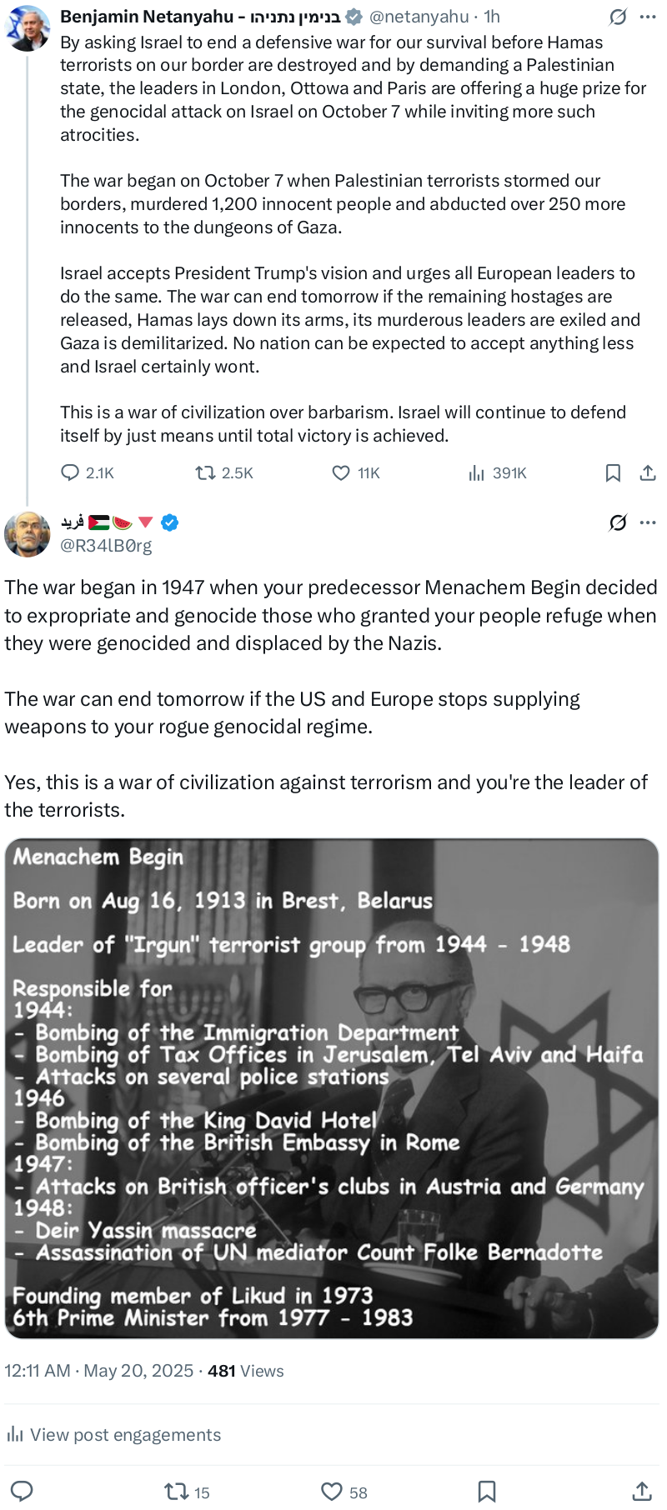This screenshot has height=1510, width=667.
Task: Open the replying user's avatar
Action: click(x=27, y=534)
